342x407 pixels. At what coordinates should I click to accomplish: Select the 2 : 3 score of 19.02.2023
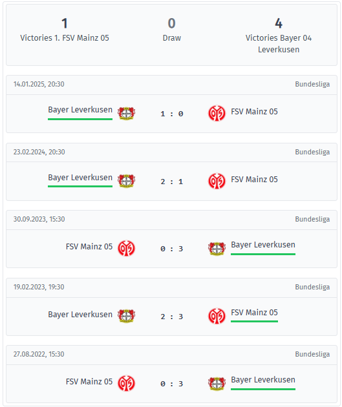(x=172, y=317)
